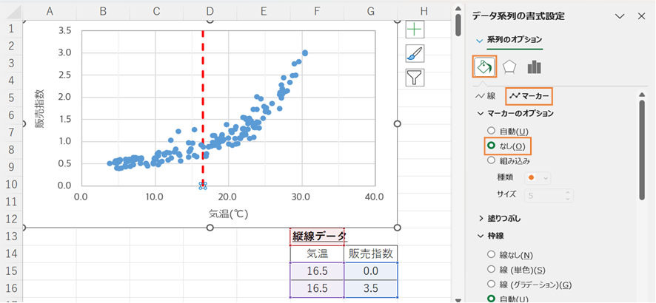
Task: Click the task pane vertical scrollbar
Action: coord(642,150)
